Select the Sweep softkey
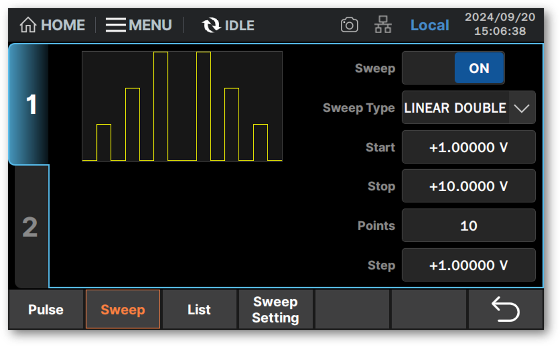Viewport: 560px width, 346px height. point(123,309)
